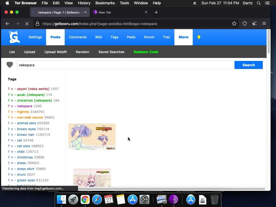Open Finder from the dock
The width and height of the screenshot is (276, 207).
click(61, 199)
